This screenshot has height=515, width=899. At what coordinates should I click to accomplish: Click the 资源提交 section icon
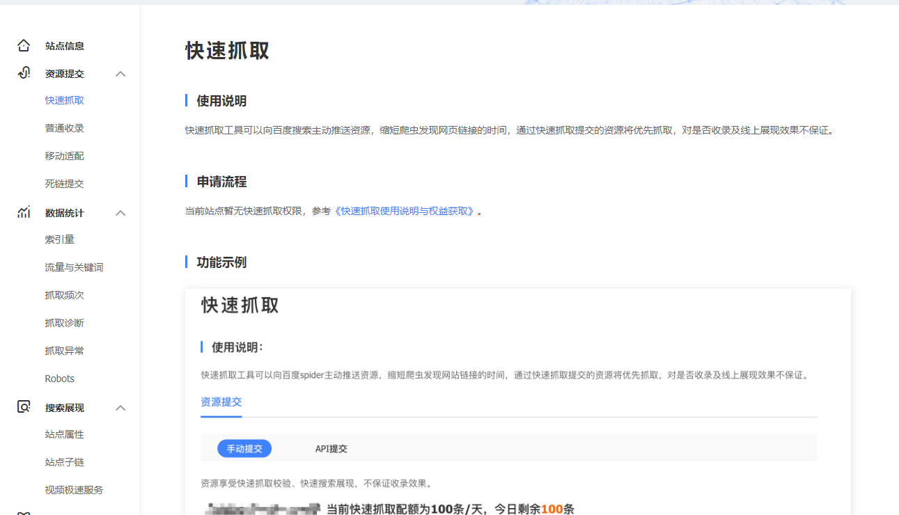click(24, 73)
